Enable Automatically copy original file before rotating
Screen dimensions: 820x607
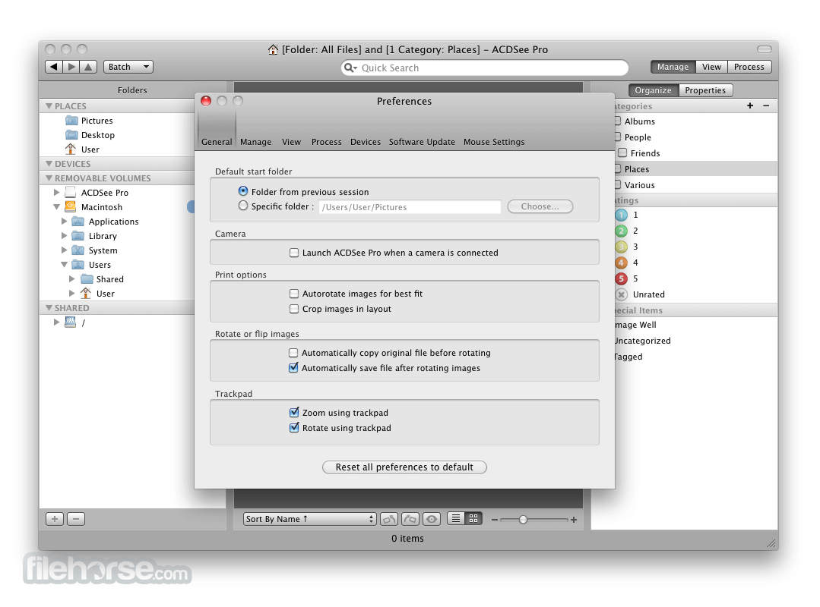(x=293, y=354)
